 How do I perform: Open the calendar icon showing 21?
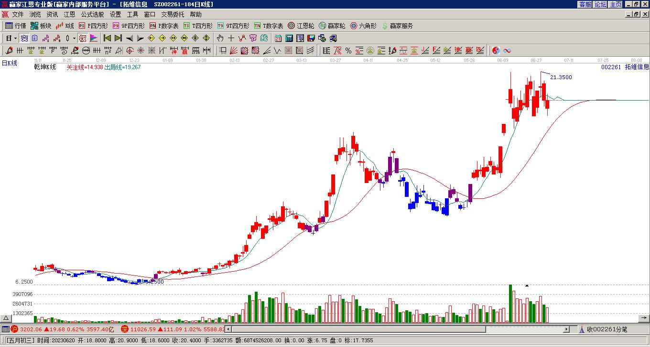(x=278, y=38)
